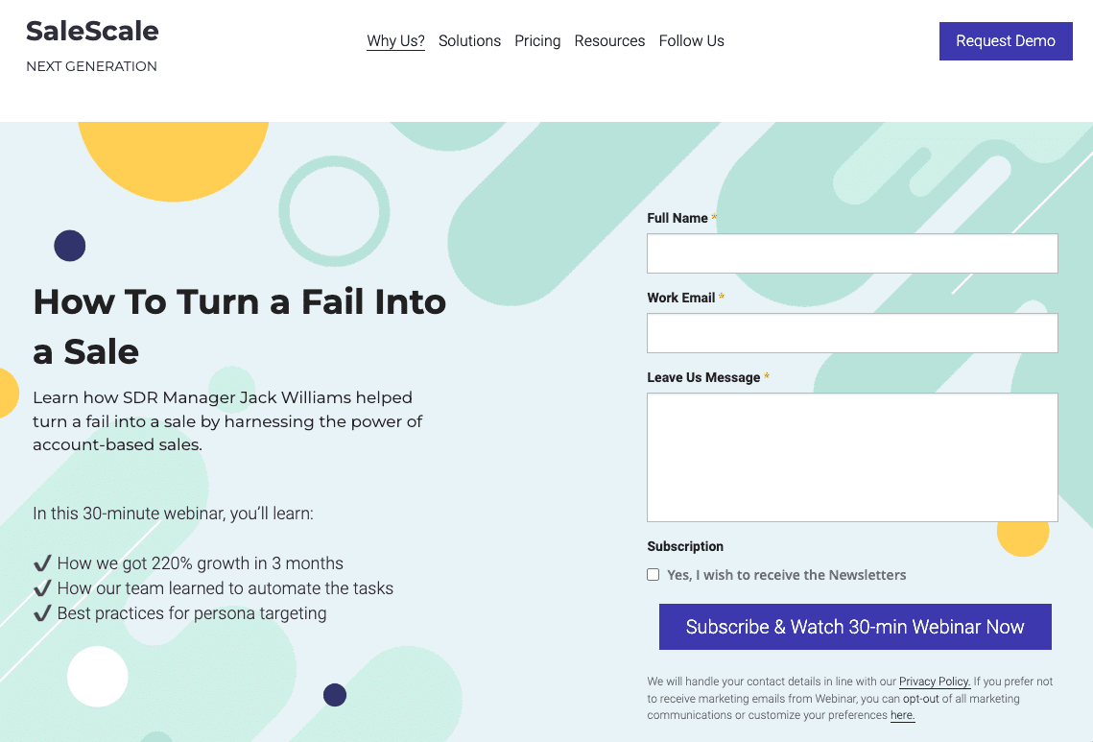The image size is (1093, 742).
Task: Open the Pricing nav link
Action: (x=537, y=41)
